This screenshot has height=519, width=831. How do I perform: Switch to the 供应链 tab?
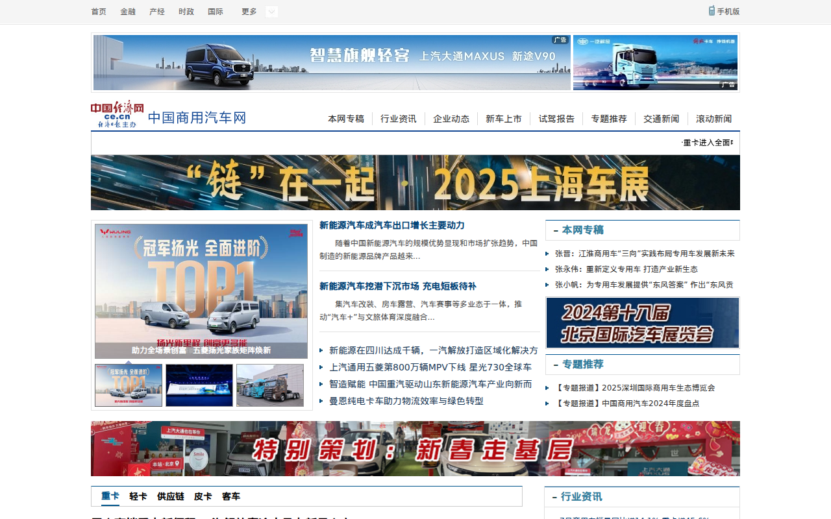[x=171, y=496]
